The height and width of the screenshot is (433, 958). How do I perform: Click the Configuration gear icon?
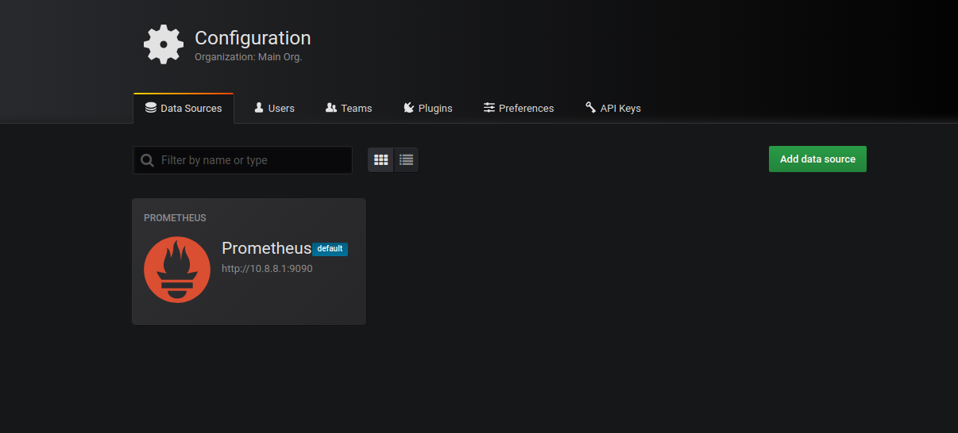(x=164, y=44)
